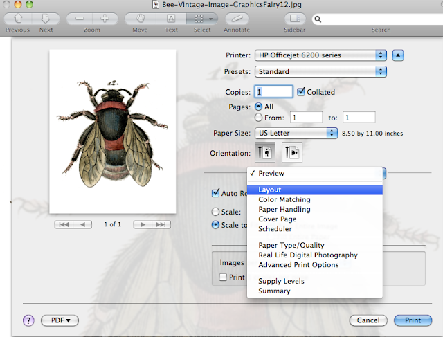Select the From page range radio button
This screenshot has height=337, width=443.
tap(259, 118)
